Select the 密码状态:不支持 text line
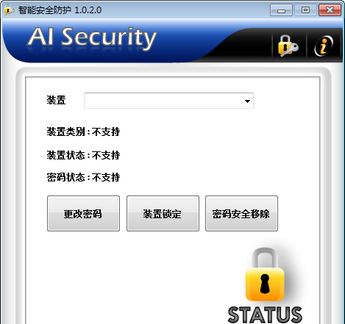The width and height of the screenshot is (345, 324). (83, 177)
